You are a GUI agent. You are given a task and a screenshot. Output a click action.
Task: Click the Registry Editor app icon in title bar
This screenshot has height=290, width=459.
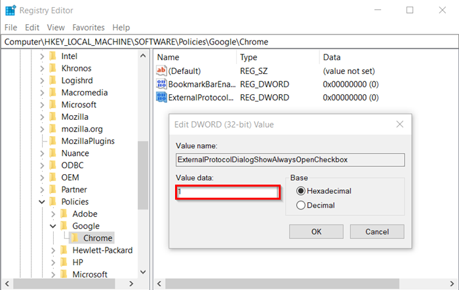pyautogui.click(x=10, y=10)
